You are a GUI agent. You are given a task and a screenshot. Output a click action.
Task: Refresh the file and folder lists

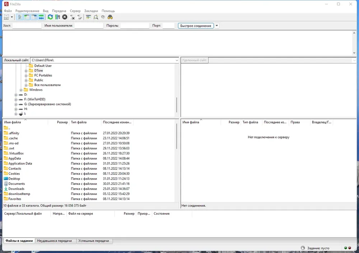(x=50, y=17)
